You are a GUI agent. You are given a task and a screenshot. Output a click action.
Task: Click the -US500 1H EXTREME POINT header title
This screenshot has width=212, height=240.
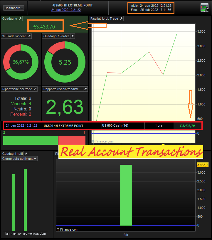pos(72,5)
